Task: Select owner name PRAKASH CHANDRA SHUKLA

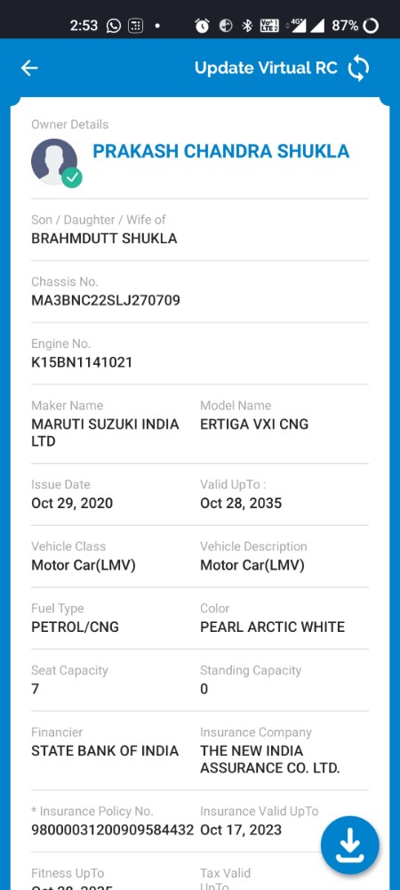Action: tap(221, 151)
